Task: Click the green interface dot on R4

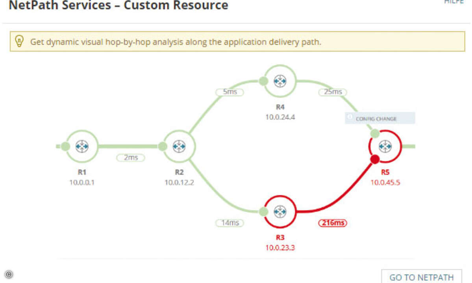Action: pos(263,81)
